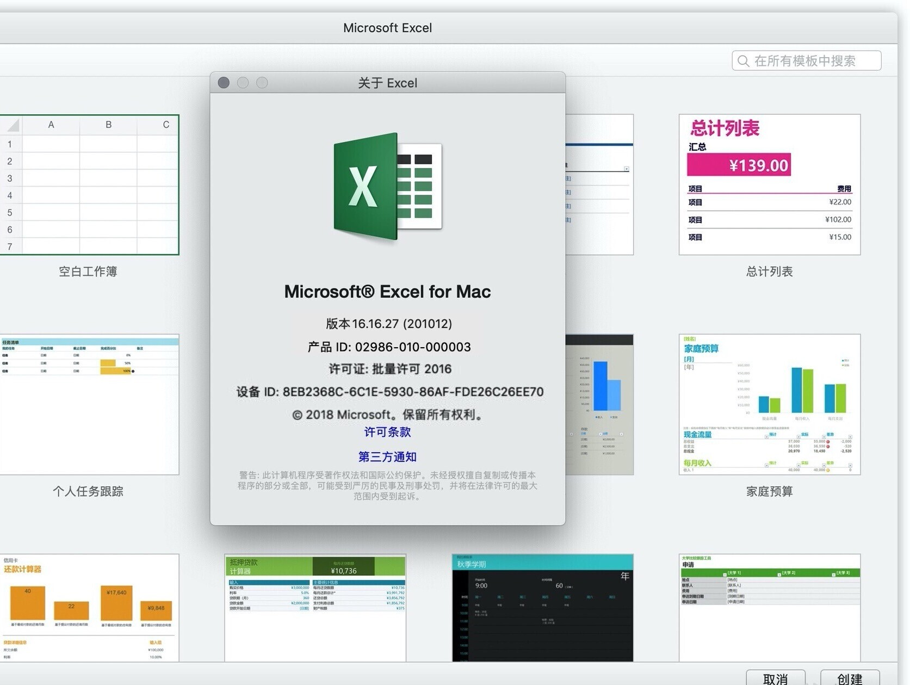
Task: Click the © 2018 Microsoft copyright line
Action: click(388, 415)
